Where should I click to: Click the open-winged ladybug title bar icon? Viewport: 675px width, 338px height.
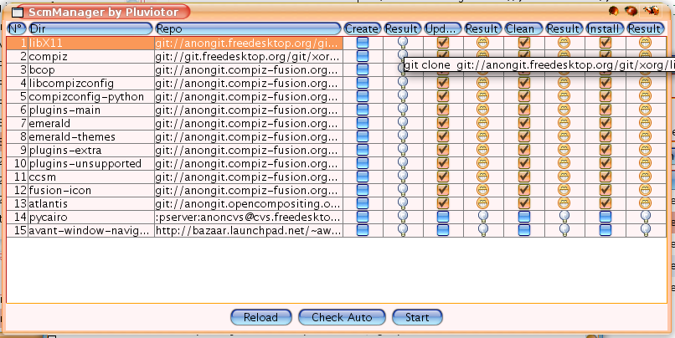coord(652,11)
